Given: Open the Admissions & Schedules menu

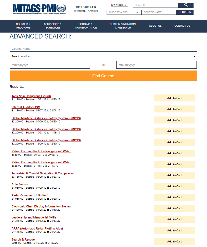Looking at the screenshot, I should 53,26.
